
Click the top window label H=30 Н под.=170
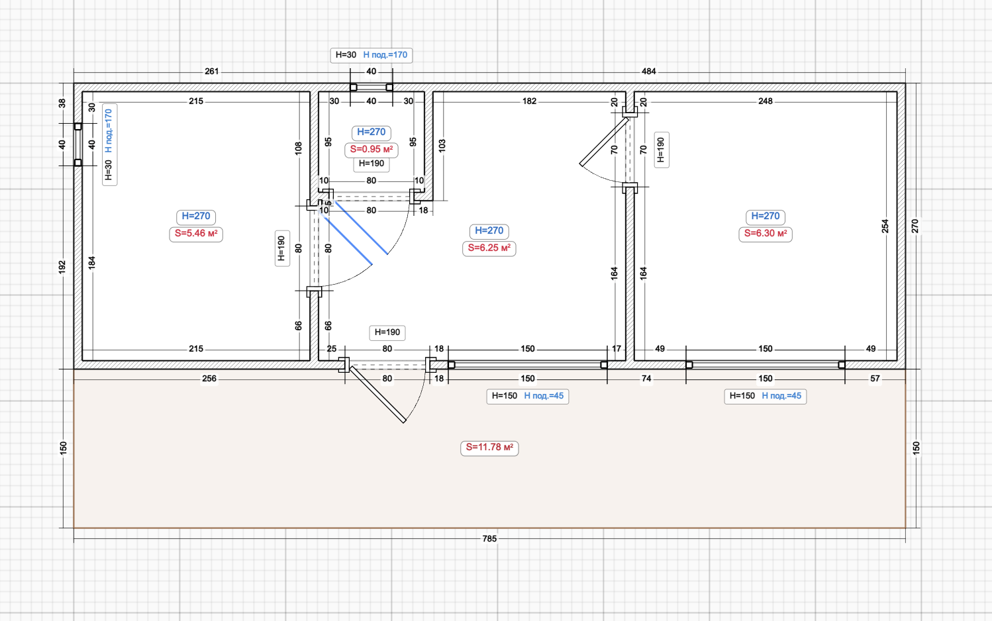tap(372, 55)
